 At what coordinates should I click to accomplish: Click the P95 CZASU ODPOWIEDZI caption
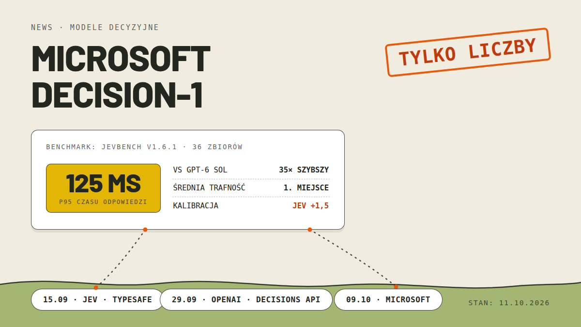coord(103,202)
